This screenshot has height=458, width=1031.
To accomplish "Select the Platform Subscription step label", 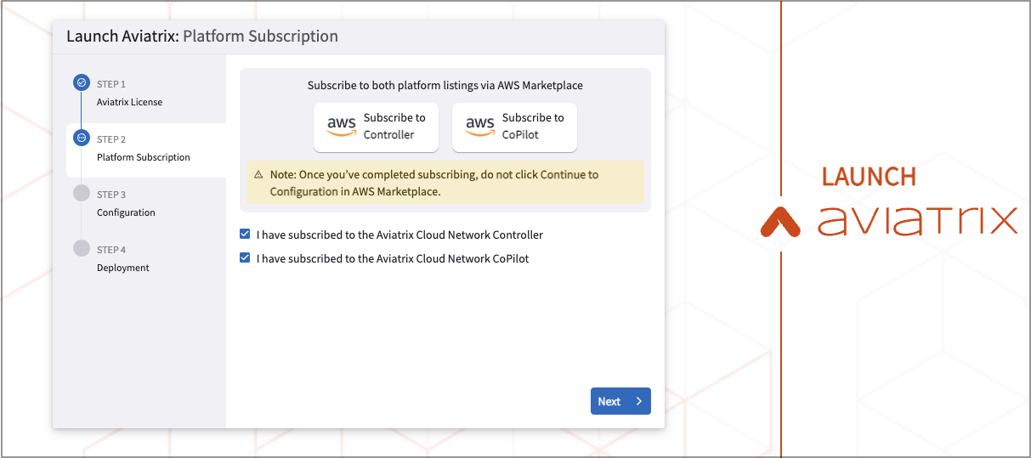I will [143, 157].
